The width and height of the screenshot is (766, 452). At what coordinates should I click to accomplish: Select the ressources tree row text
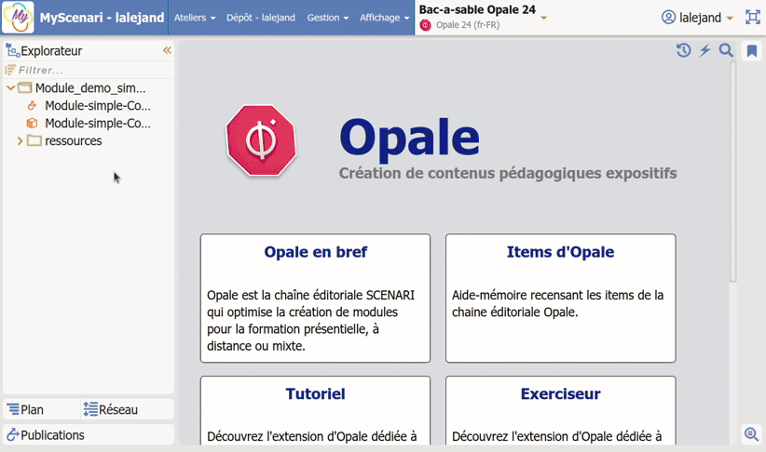[x=74, y=141]
